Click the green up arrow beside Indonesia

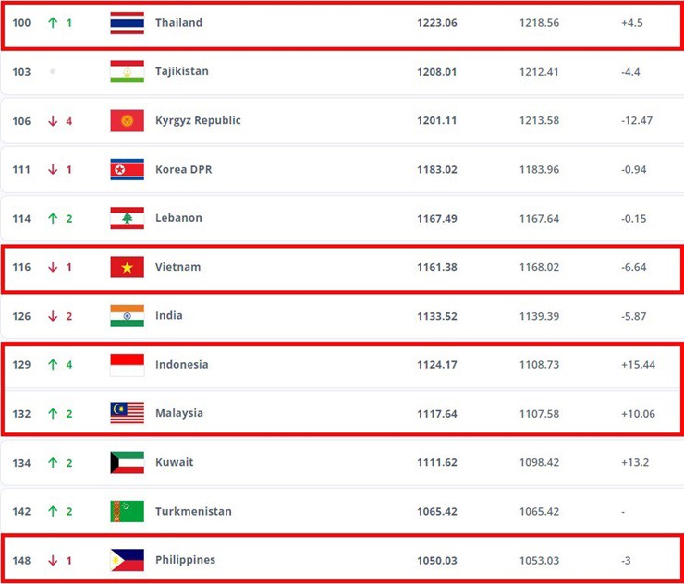(x=53, y=365)
